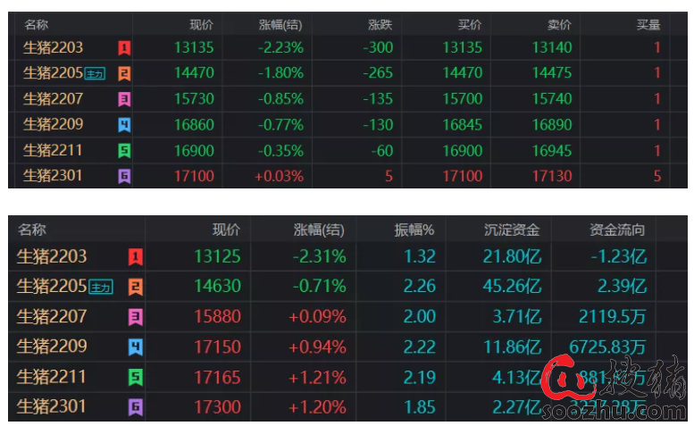Click 主力 tag beside 生猪2205 in bottom table
The height and width of the screenshot is (426, 694).
point(101,288)
